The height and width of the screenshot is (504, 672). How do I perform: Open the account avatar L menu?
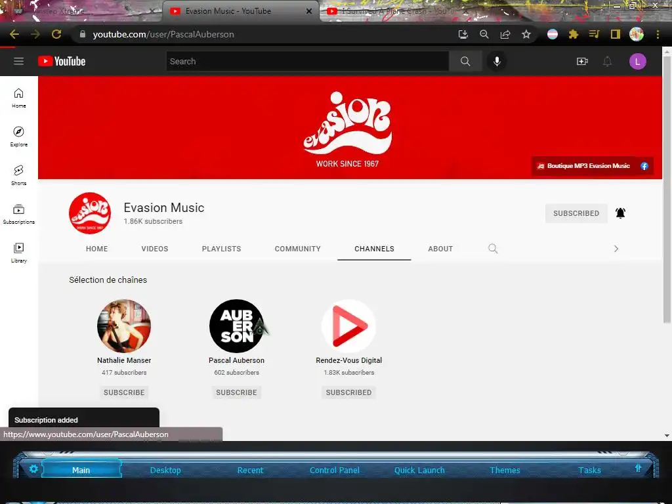pos(638,61)
